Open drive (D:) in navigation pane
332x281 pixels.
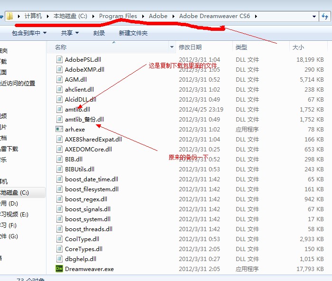[x=9, y=204]
